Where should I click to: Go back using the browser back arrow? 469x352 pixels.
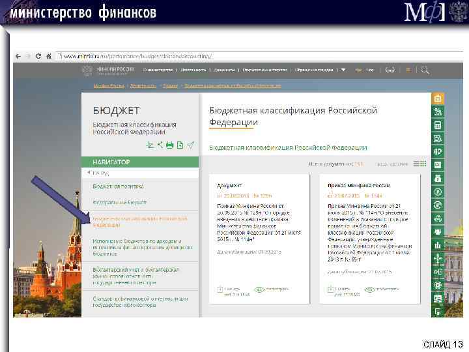point(18,56)
